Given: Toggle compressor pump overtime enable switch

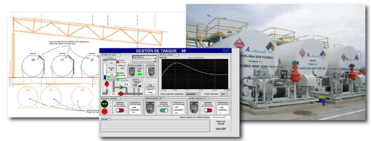Looking at the screenshot, I should click(120, 110).
